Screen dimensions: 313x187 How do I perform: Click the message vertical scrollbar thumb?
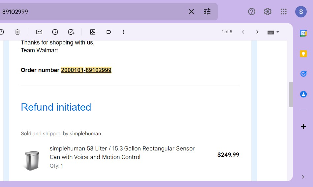coord(291,94)
